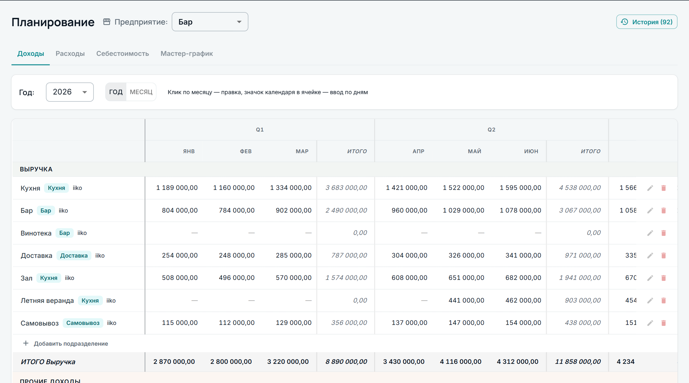The width and height of the screenshot is (689, 383).
Task: Open the Предприятие dropdown showing Бар
Action: pos(210,22)
